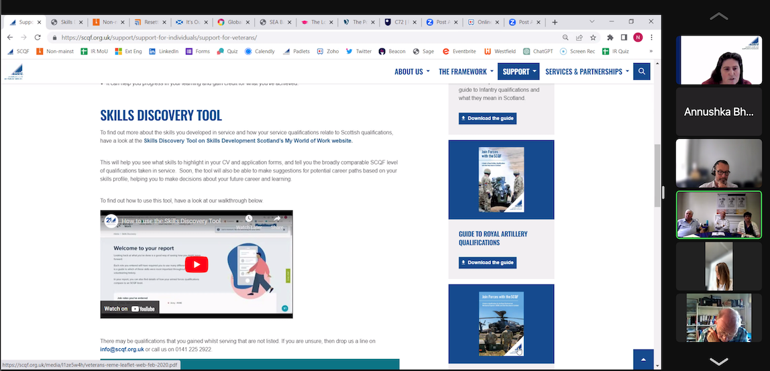Click the share page icon in address bar
The height and width of the screenshot is (371, 770).
click(579, 38)
